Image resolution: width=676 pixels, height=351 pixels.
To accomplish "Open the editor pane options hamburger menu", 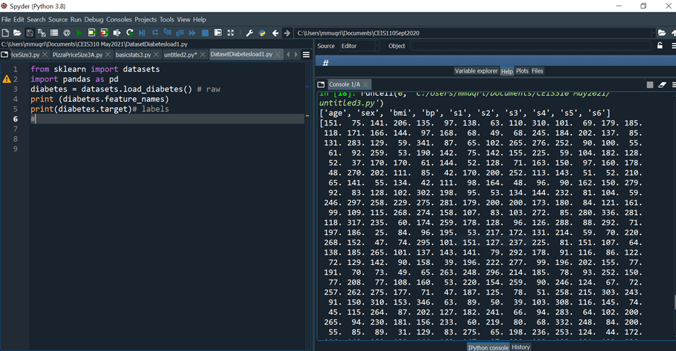I will (306, 54).
